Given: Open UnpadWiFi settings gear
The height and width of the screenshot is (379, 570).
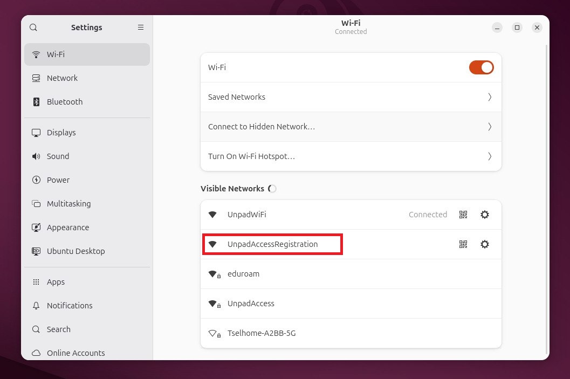Looking at the screenshot, I should coord(485,215).
